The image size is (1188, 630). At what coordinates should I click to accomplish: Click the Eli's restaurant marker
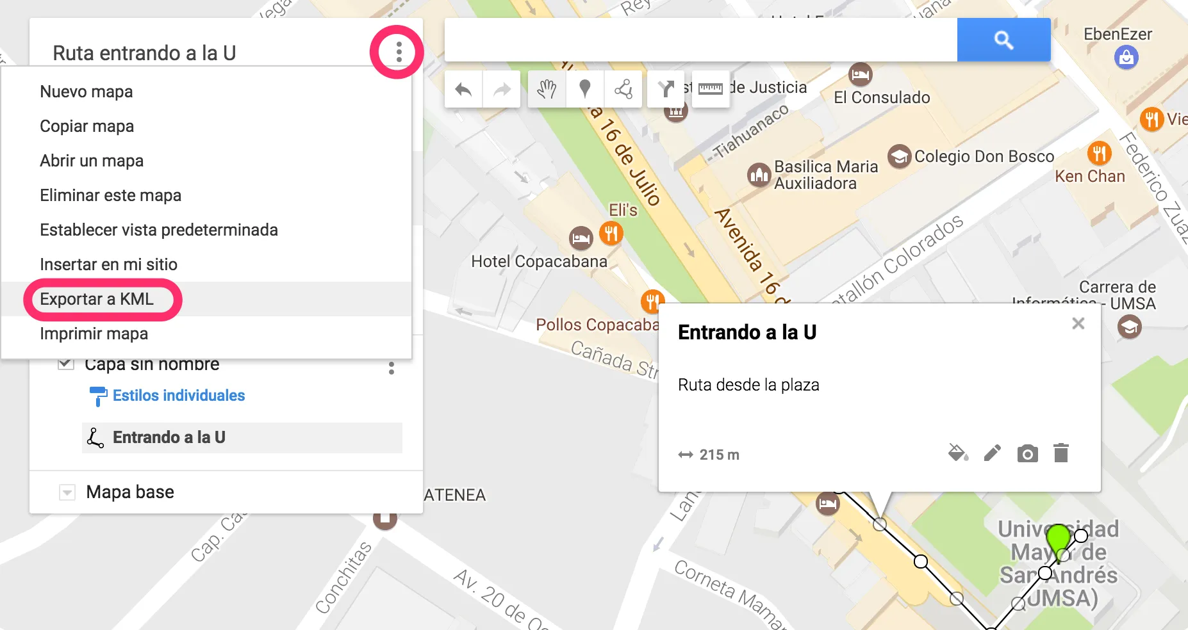coord(611,233)
